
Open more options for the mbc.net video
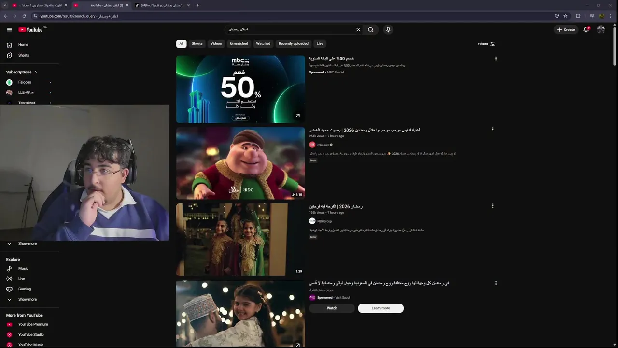pyautogui.click(x=493, y=130)
